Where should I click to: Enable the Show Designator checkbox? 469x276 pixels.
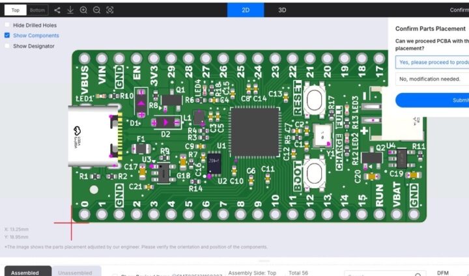pyautogui.click(x=7, y=46)
